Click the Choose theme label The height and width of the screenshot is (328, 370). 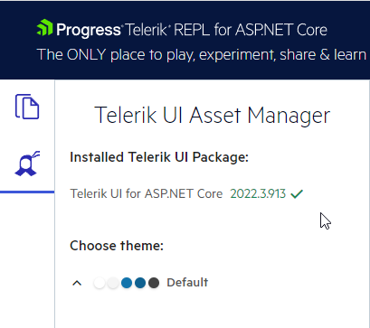[117, 246]
